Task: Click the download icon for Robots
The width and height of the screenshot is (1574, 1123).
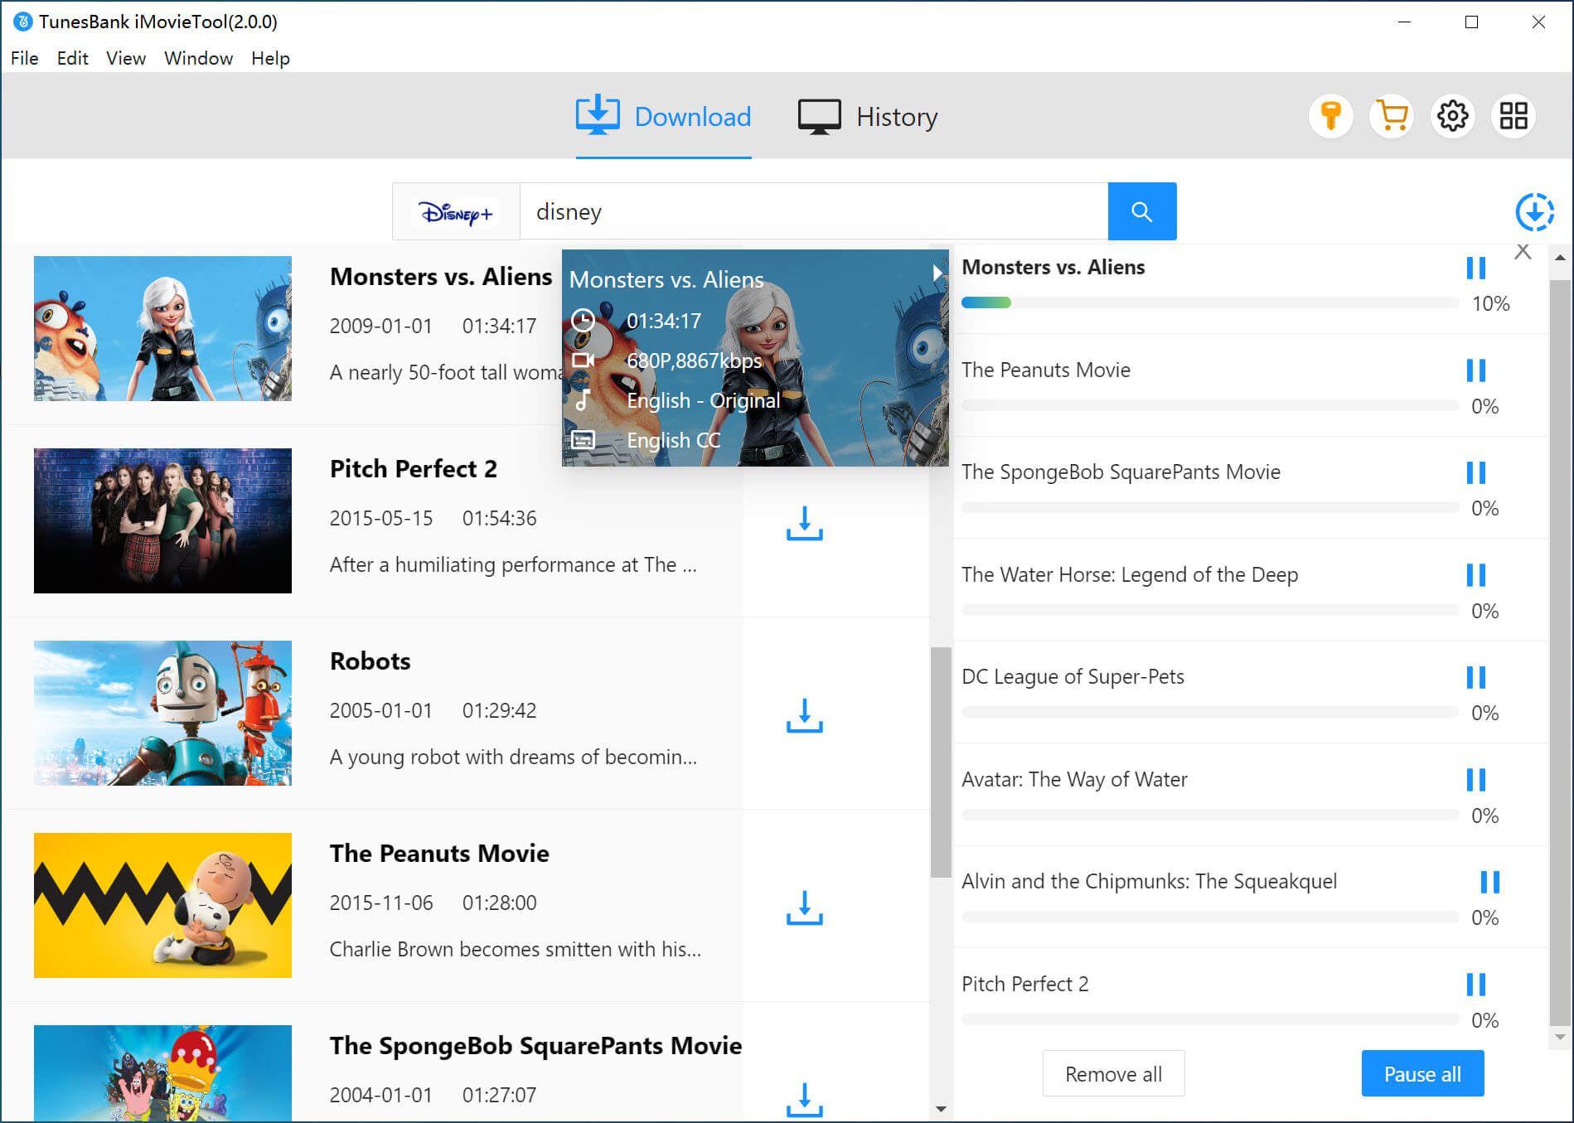Action: (x=804, y=715)
